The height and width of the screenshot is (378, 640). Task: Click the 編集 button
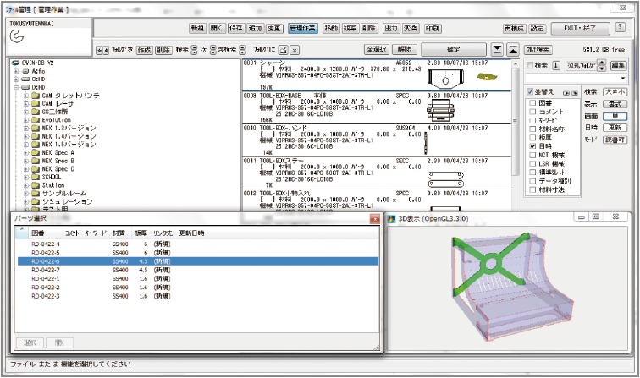[618, 65]
